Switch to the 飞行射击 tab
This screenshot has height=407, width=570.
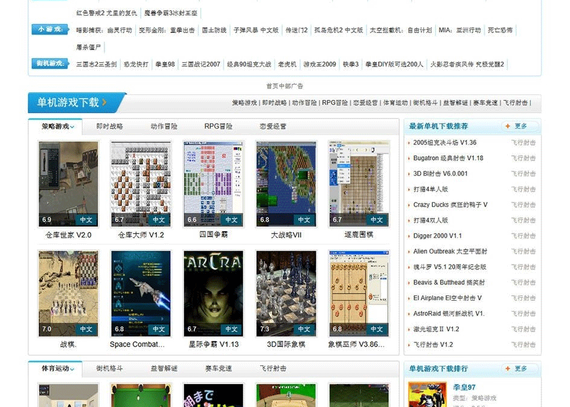click(273, 368)
